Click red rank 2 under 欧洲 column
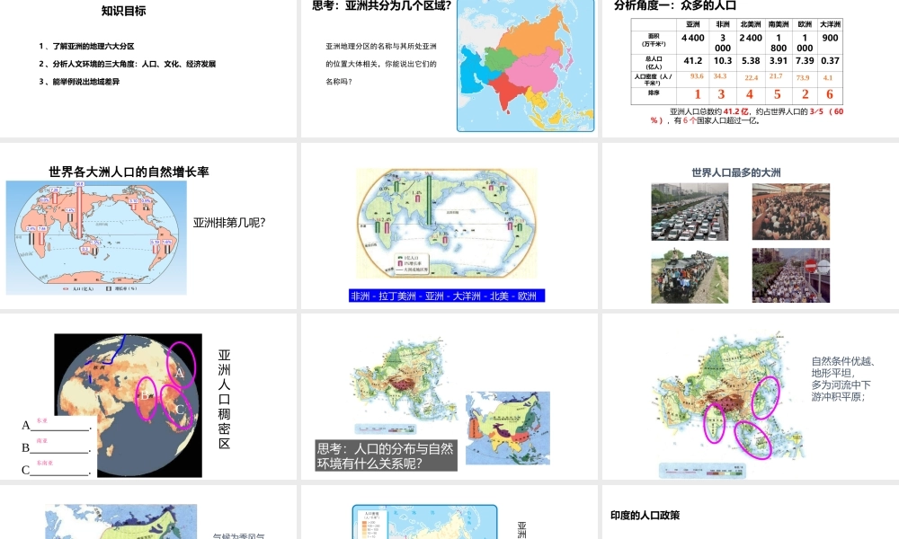Screen dimensions: 899x539 click(805, 94)
